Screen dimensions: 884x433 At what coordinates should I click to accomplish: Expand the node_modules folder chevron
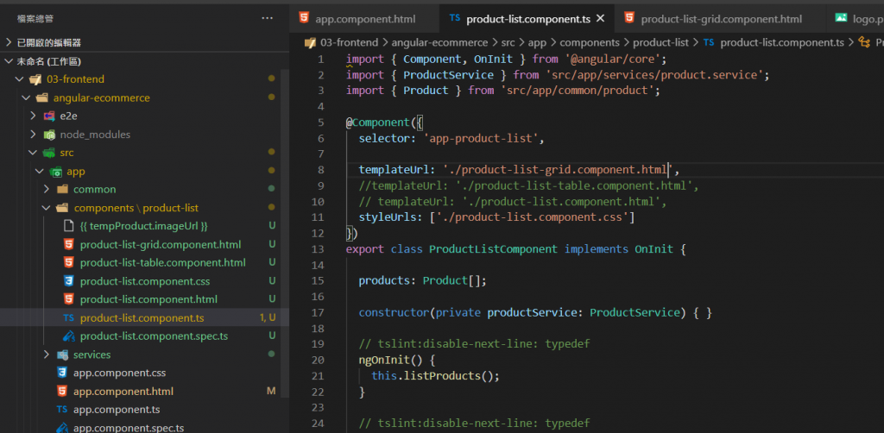[x=34, y=135]
